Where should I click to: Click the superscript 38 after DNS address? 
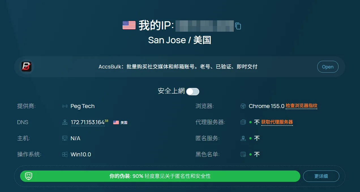pos(106,121)
